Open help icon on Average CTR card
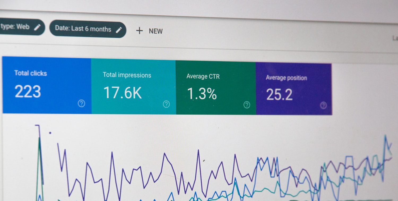The width and height of the screenshot is (398, 201). coord(247,105)
